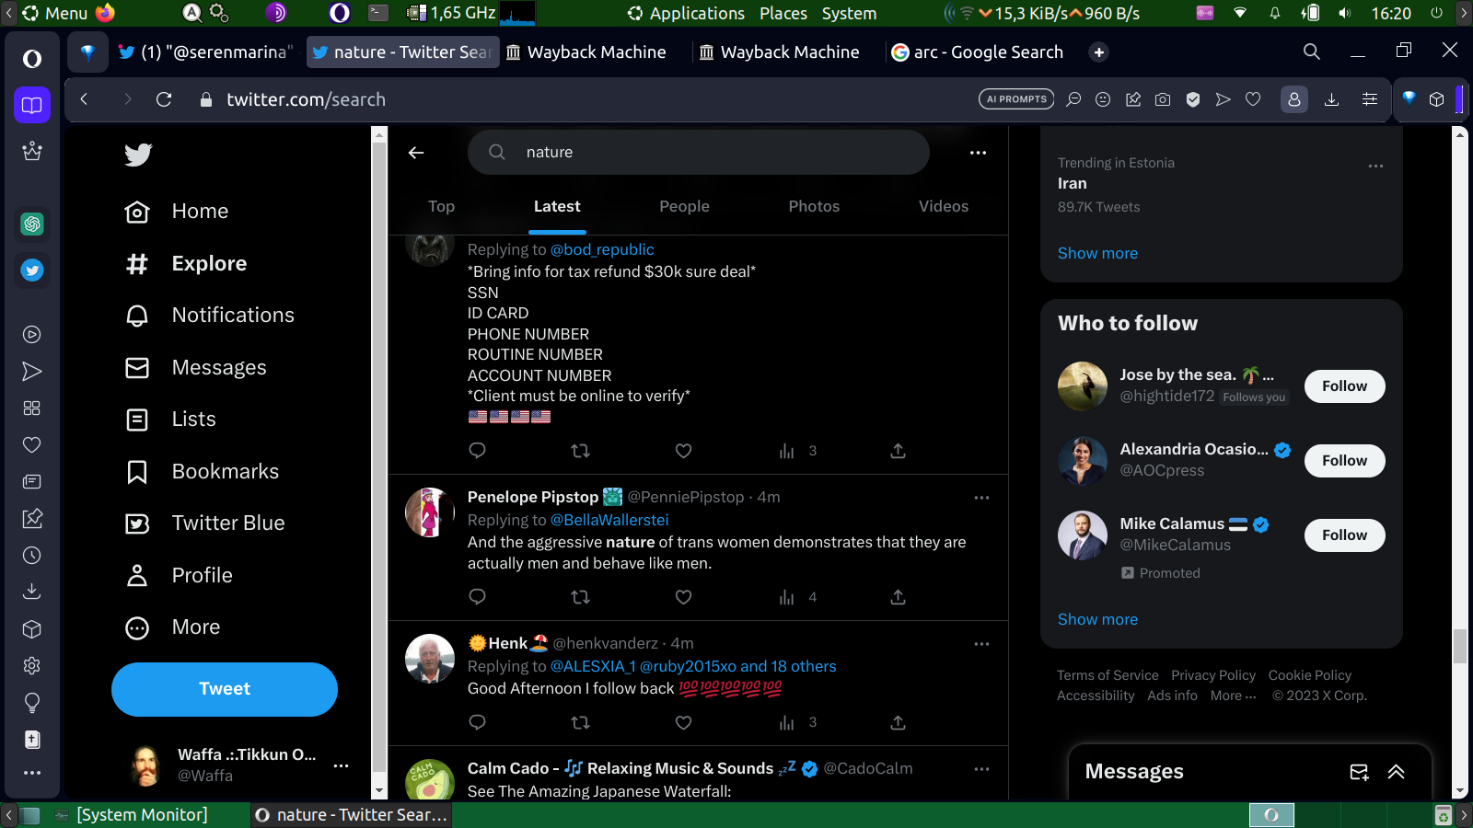The image size is (1473, 828).
Task: Expand the footer More menu
Action: coord(1233,696)
